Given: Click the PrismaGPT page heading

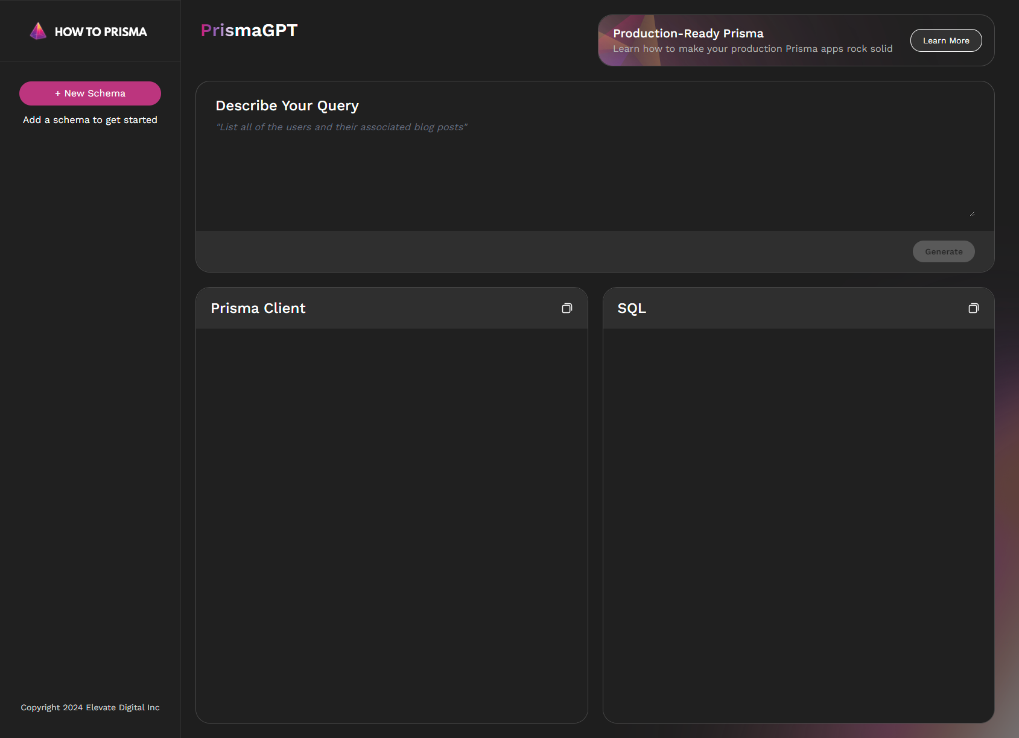Looking at the screenshot, I should coord(249,30).
